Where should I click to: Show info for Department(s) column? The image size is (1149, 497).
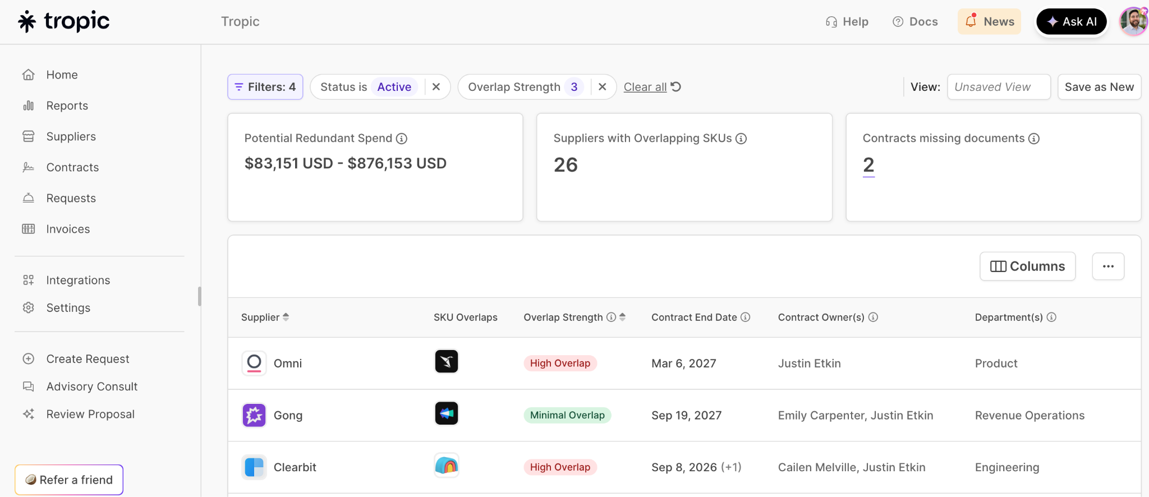point(1051,317)
